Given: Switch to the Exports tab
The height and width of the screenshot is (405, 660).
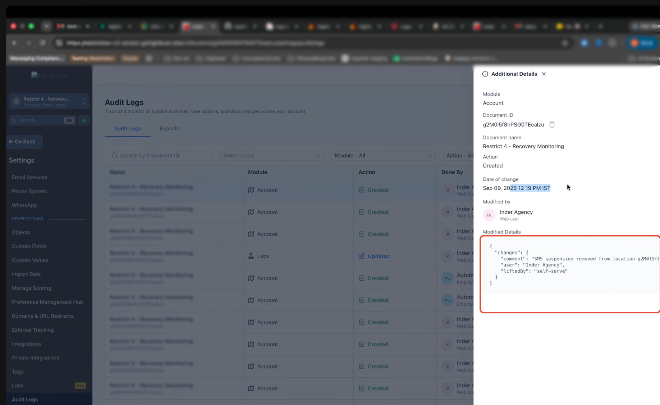Looking at the screenshot, I should (x=170, y=129).
